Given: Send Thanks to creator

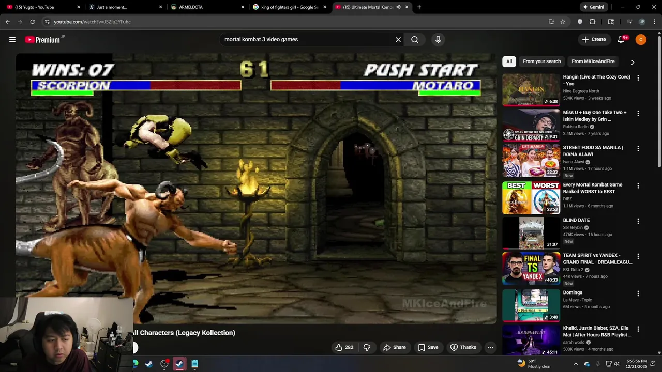Looking at the screenshot, I should click(463, 347).
